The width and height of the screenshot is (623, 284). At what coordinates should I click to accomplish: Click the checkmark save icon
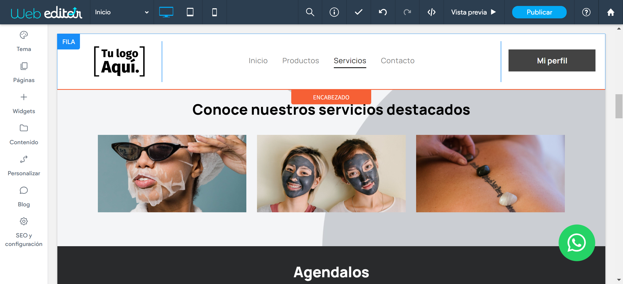click(358, 12)
